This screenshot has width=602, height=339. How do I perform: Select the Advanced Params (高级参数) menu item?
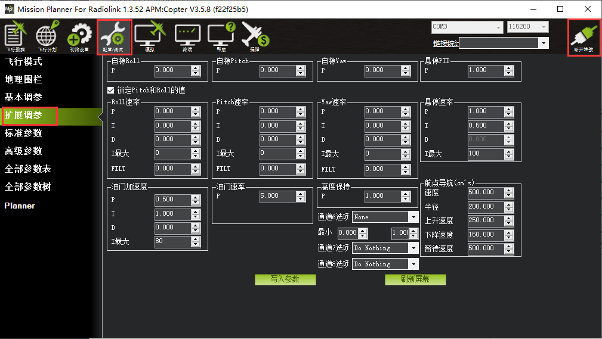pos(23,151)
